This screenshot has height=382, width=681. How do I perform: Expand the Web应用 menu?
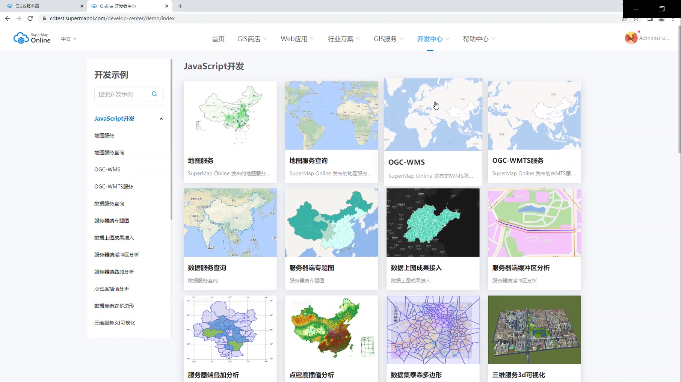[x=297, y=39]
